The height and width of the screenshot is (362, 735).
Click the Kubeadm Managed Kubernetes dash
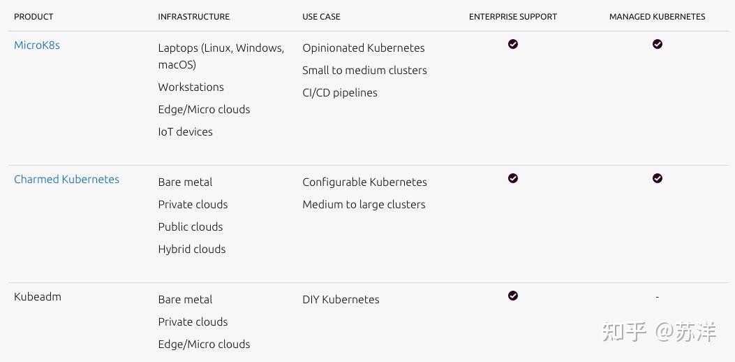pos(657,297)
